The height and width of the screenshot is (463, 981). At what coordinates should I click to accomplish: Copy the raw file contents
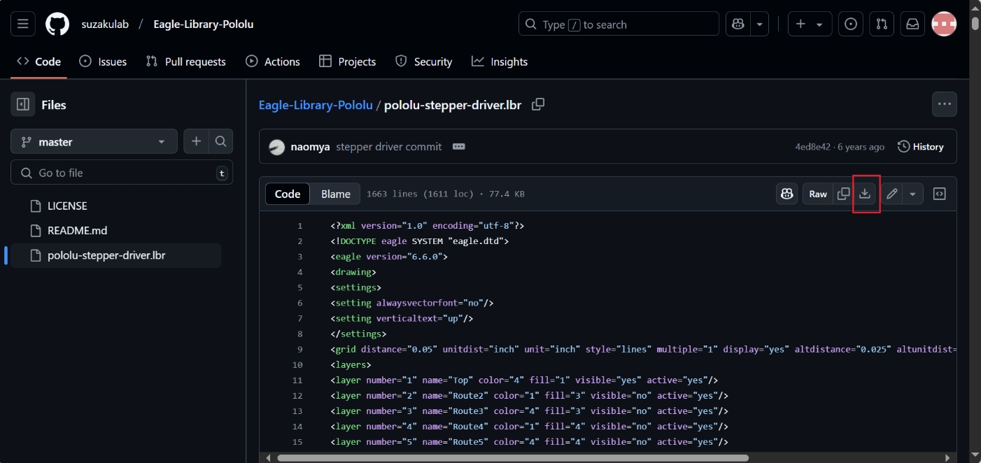click(844, 194)
